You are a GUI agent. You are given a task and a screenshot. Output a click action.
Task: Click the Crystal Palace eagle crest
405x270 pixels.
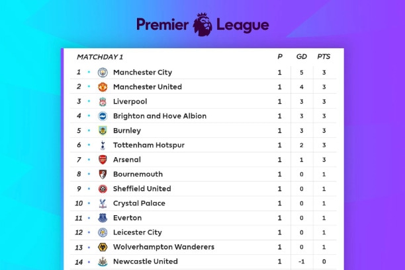(x=103, y=203)
